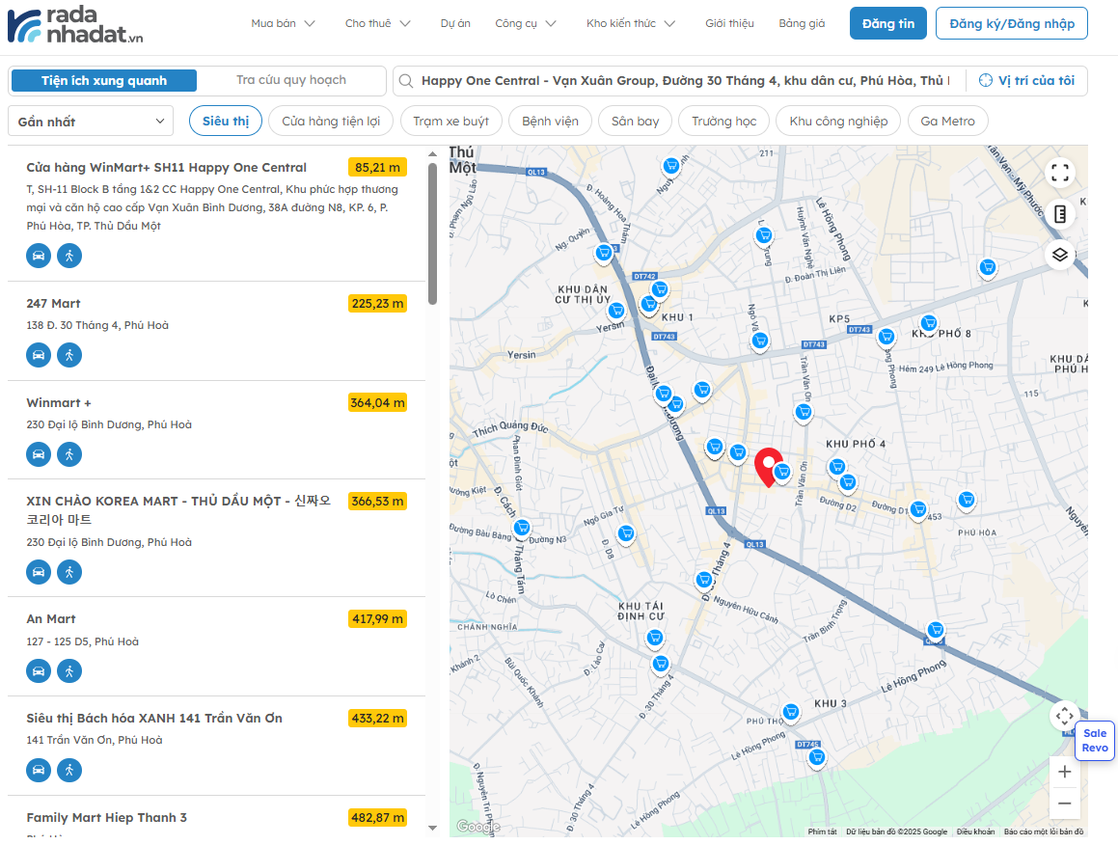Click Phím tắt on map footer
The image size is (1118, 845).
[822, 831]
